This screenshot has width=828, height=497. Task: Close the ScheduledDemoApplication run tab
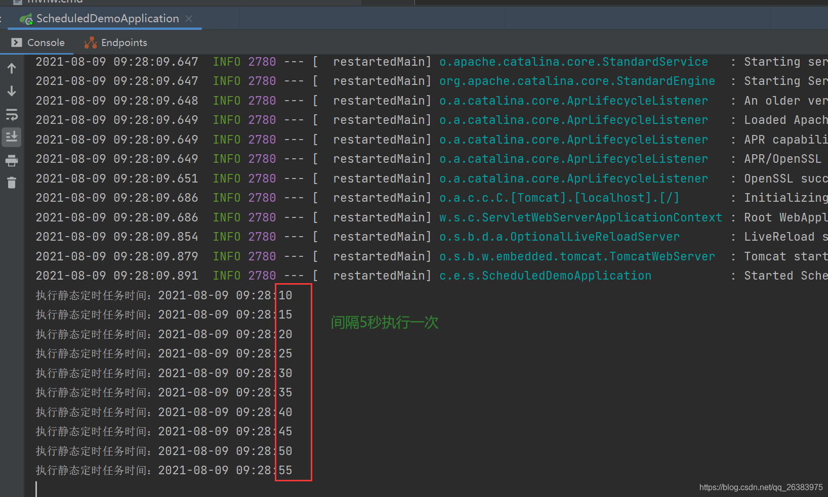pyautogui.click(x=189, y=19)
